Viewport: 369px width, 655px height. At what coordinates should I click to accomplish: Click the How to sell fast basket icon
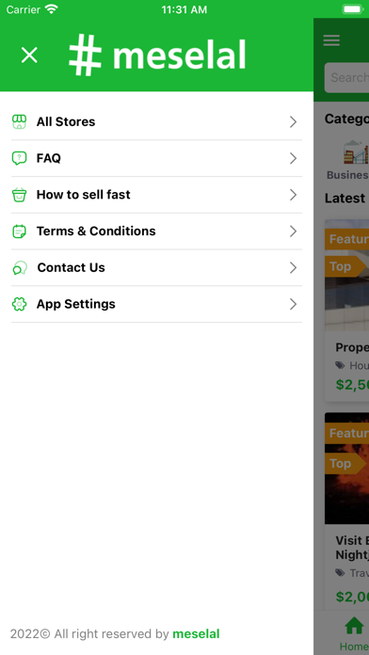[19, 195]
